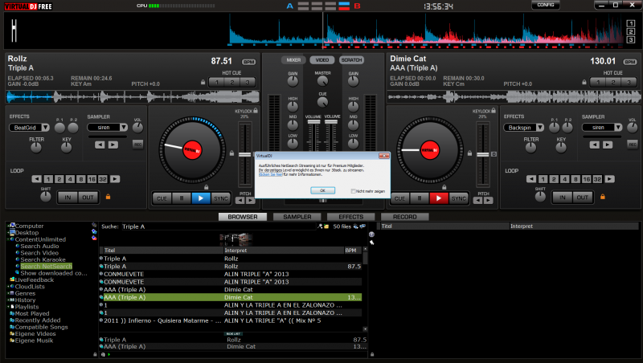The image size is (643, 363).
Task: Trigger right deck hot cue 3
Action: coord(629,82)
